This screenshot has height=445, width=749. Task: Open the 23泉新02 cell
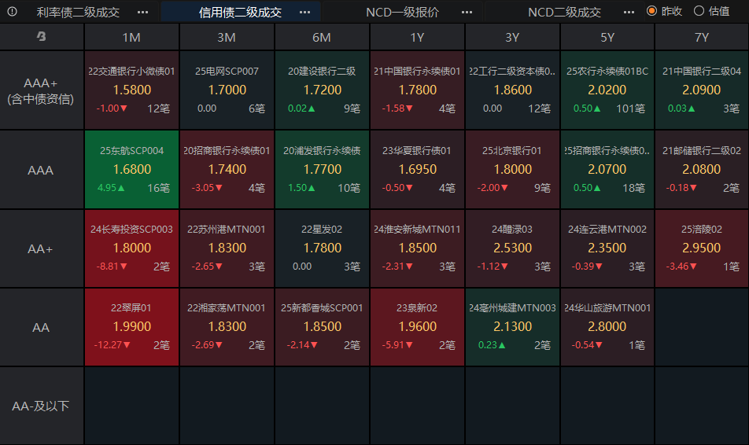click(x=418, y=327)
